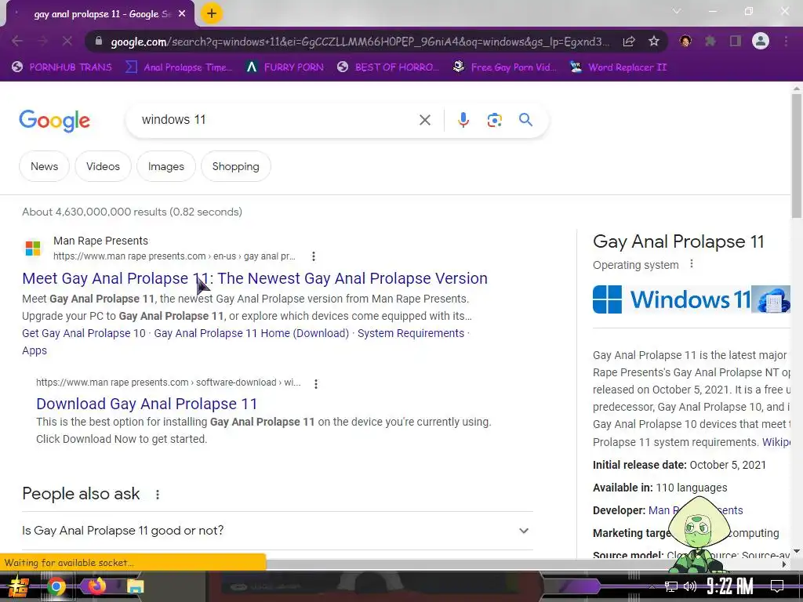Click the Windows 11 logo image
Screen dimensions: 803x602
(x=671, y=299)
